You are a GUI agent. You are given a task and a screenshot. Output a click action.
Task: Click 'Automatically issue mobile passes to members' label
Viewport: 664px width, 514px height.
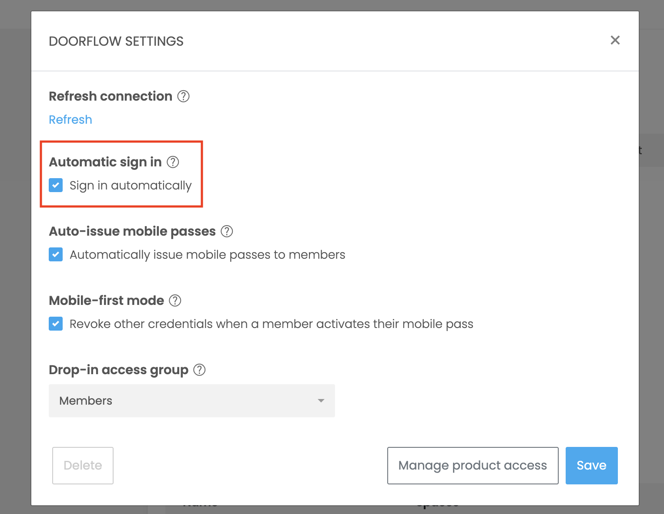click(x=207, y=255)
